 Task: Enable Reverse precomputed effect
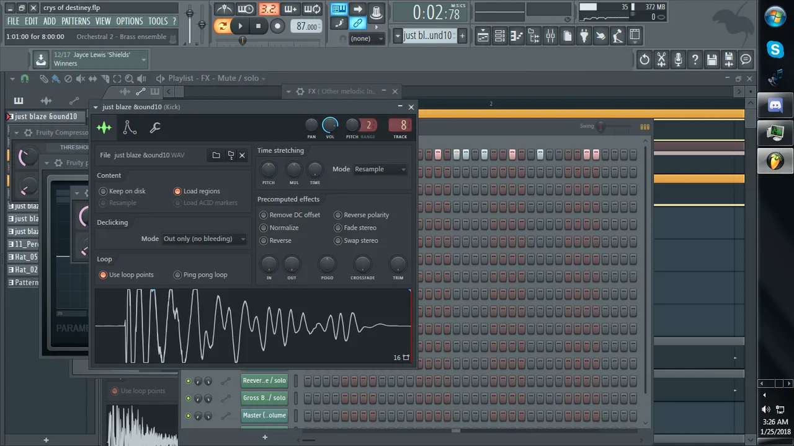(x=275, y=240)
